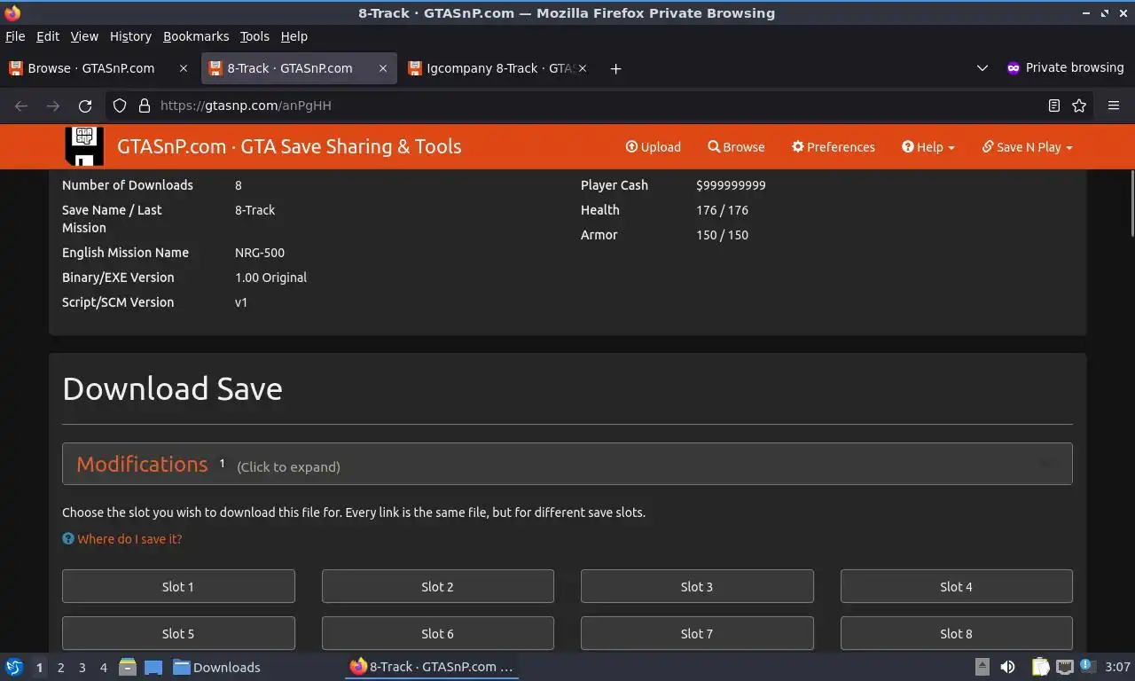Open the Tools menu
Image resolution: width=1135 pixels, height=681 pixels.
coord(254,36)
